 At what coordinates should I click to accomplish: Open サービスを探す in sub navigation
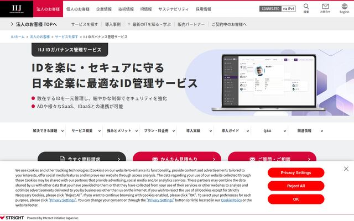coord(85,24)
